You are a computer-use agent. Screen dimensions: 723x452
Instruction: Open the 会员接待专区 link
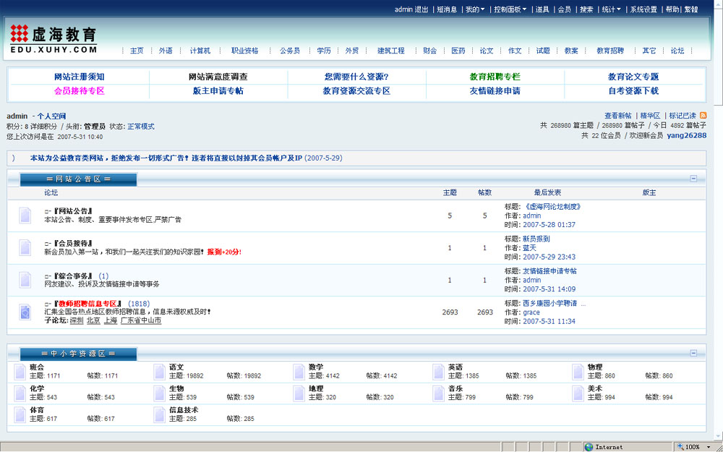pyautogui.click(x=79, y=91)
